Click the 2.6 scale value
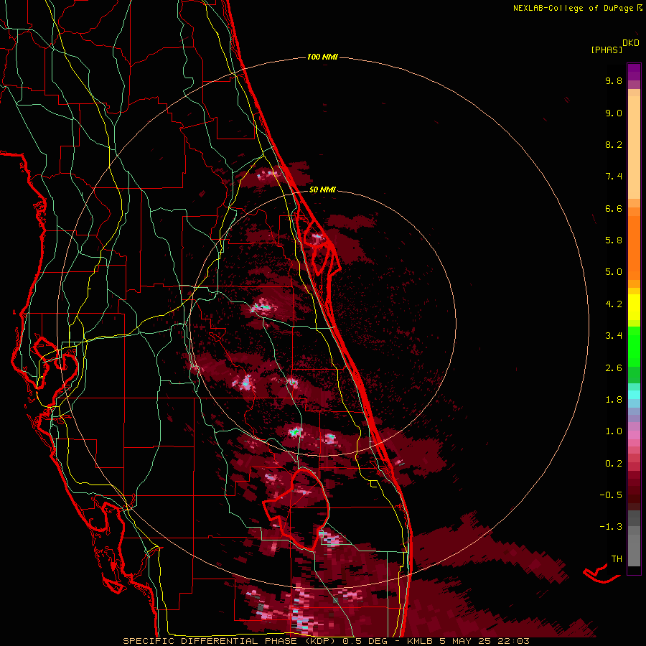The image size is (646, 646). [614, 368]
